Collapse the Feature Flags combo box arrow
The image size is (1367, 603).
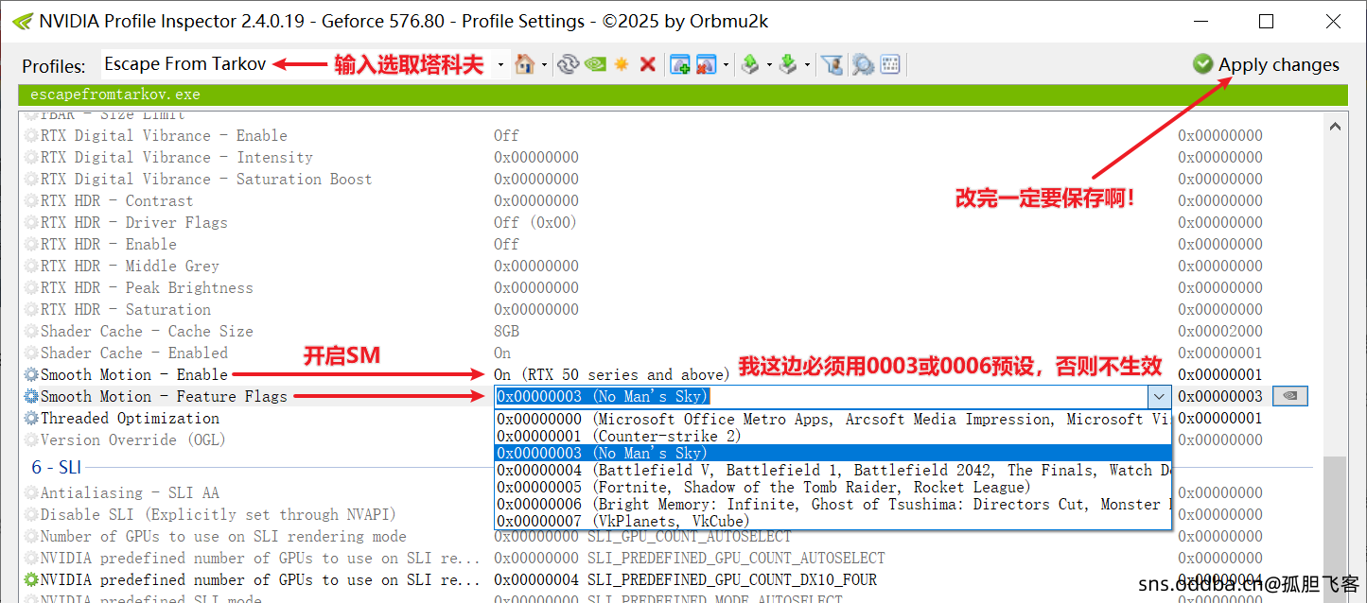[x=1159, y=397]
